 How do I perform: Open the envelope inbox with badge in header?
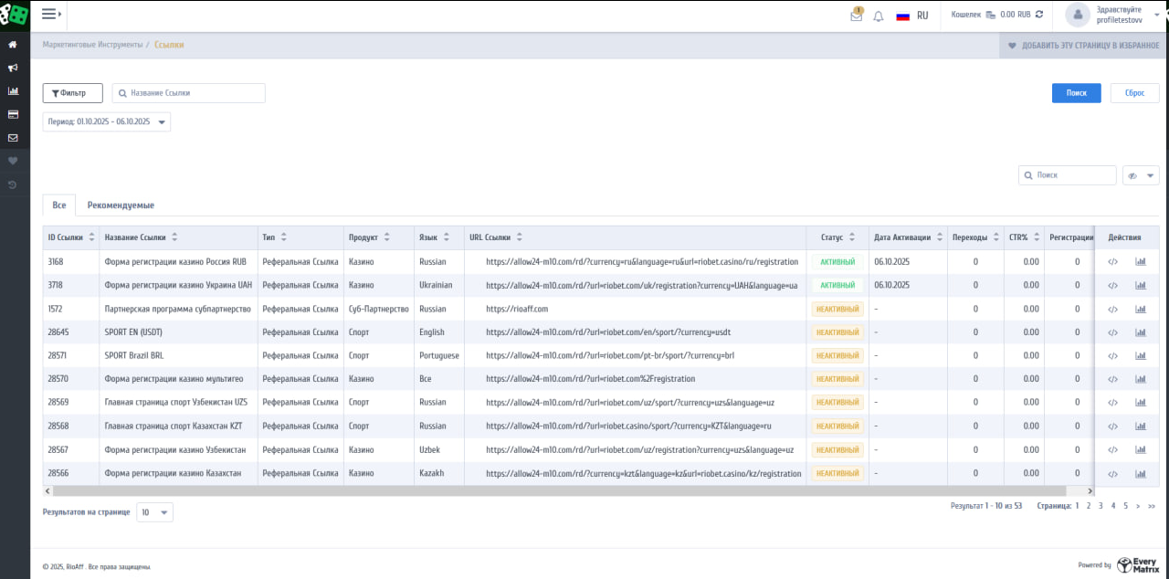(856, 16)
